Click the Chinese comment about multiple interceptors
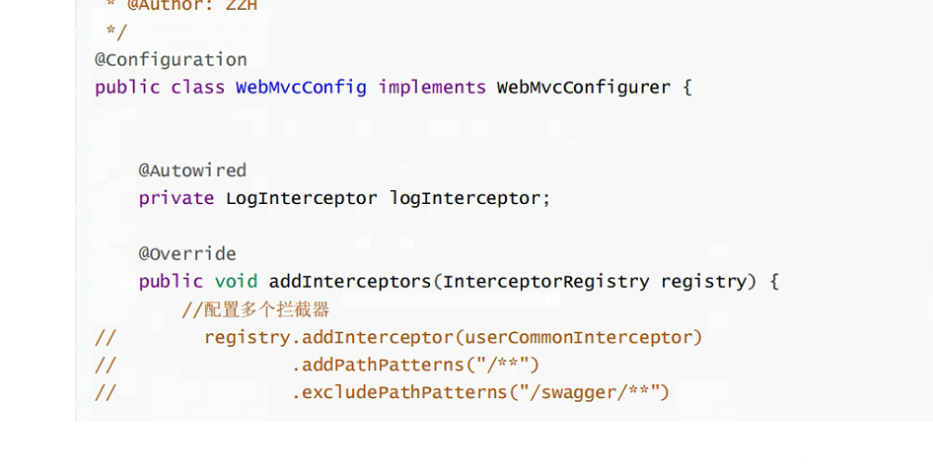 (x=255, y=309)
